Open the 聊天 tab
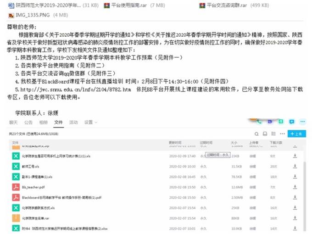 point(13,123)
